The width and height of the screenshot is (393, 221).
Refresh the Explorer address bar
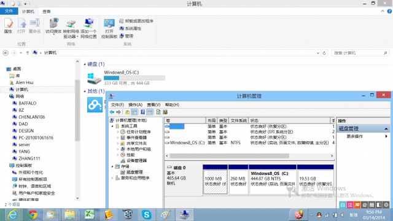click(x=324, y=53)
